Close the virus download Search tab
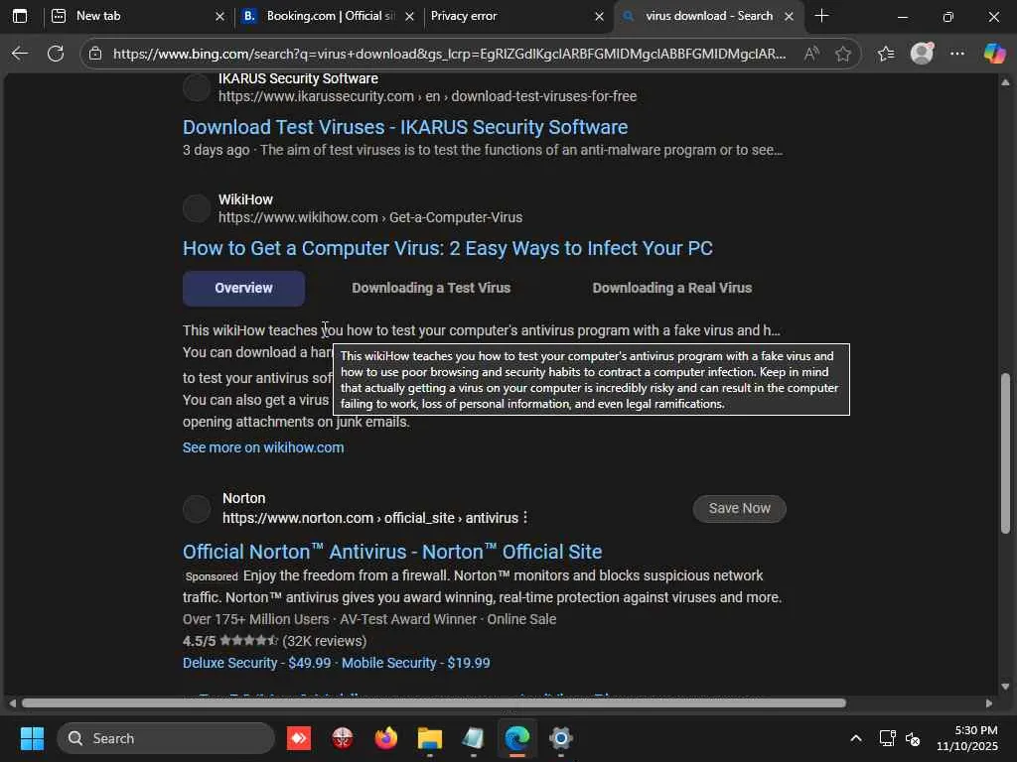Screen dimensions: 1017x762 [x=790, y=16]
